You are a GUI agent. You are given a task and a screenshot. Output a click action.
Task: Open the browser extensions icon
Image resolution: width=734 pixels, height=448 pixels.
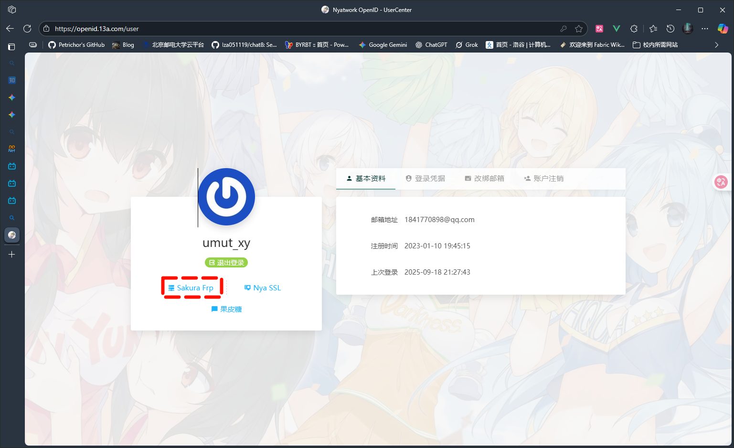point(634,28)
